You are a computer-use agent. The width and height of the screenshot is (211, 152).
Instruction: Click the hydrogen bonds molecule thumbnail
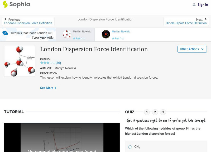19,61
